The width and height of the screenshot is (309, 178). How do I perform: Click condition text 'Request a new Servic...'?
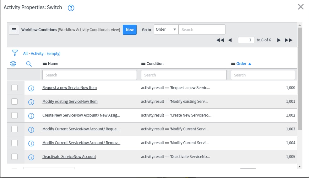176,87
